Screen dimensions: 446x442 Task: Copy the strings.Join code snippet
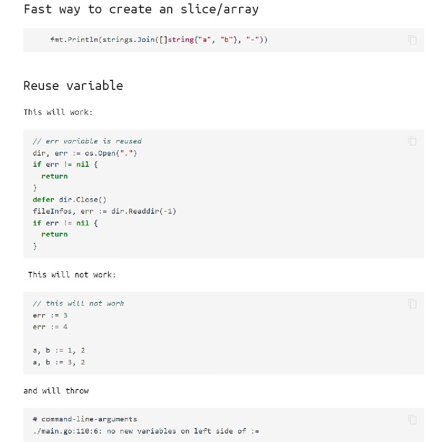[412, 40]
